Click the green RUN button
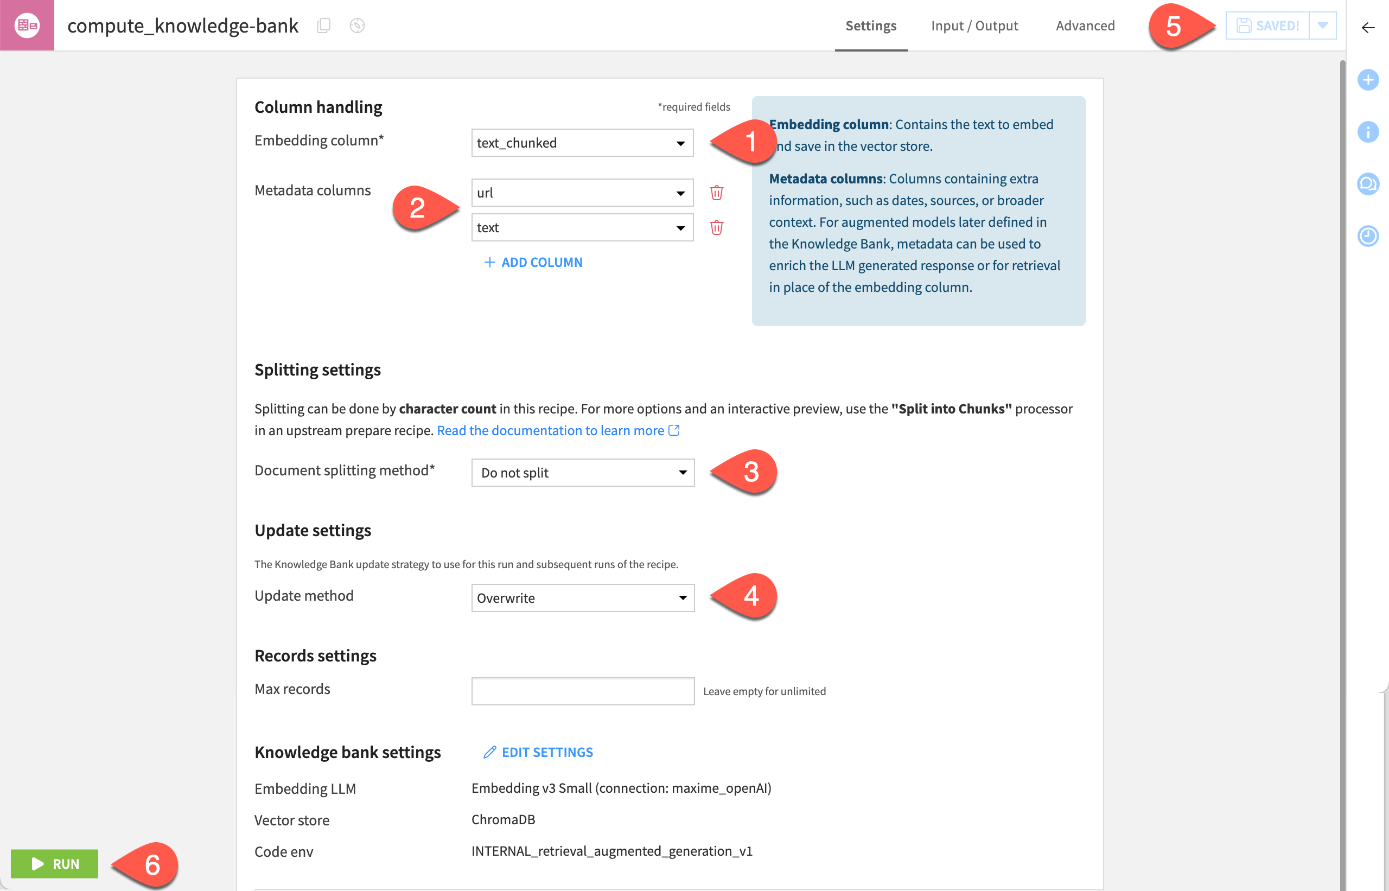 click(x=54, y=864)
